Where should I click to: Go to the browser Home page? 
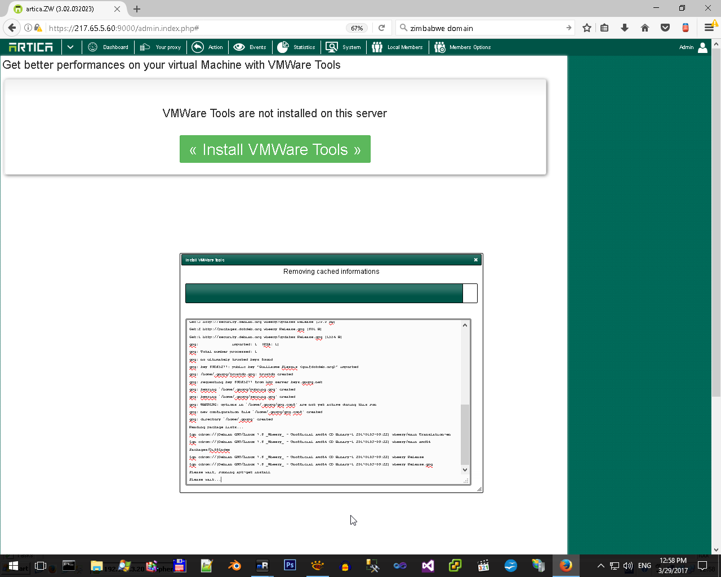pyautogui.click(x=645, y=28)
